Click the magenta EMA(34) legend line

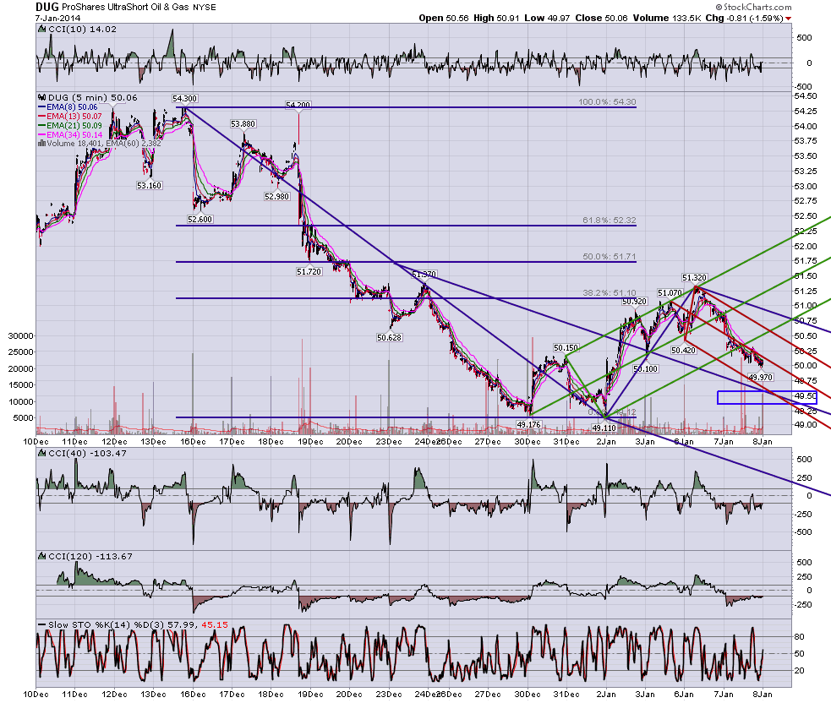click(x=42, y=134)
